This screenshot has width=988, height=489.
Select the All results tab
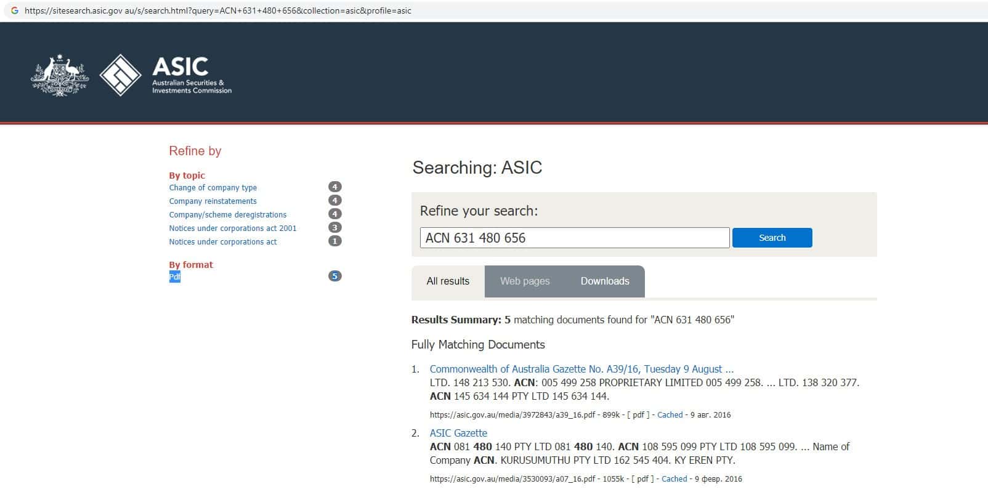point(448,281)
